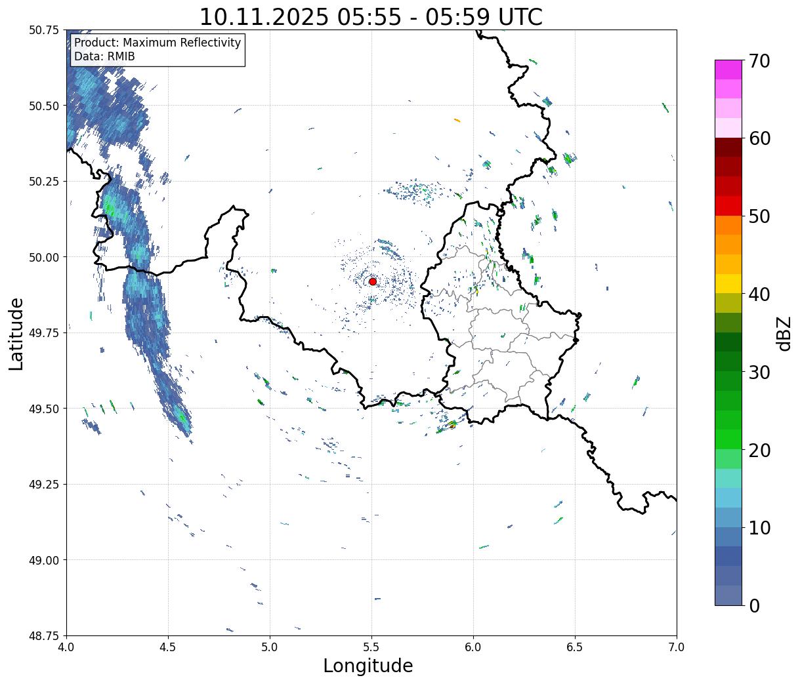The image size is (800, 682).
Task: Click the colorbar tick label '70'
Action: coord(759,61)
